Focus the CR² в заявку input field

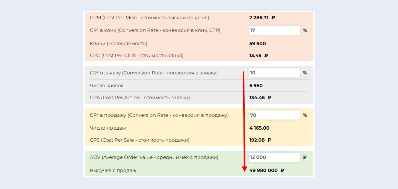274,73
